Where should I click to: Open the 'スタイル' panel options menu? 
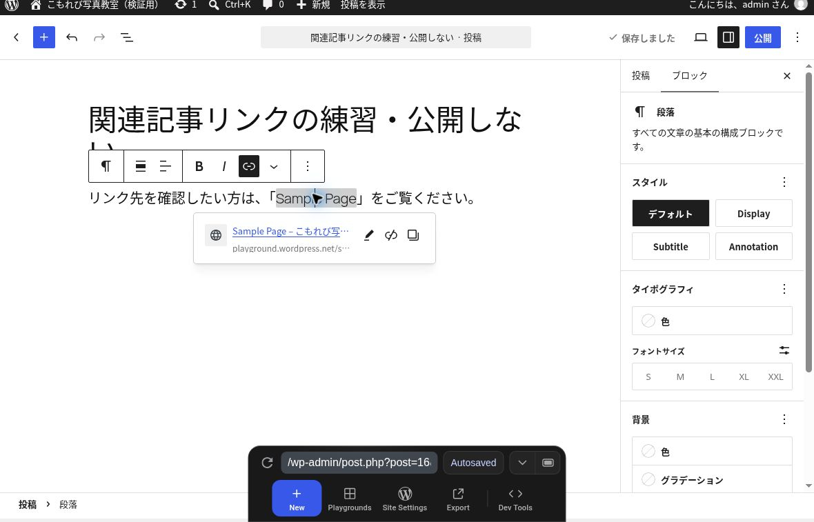784,182
